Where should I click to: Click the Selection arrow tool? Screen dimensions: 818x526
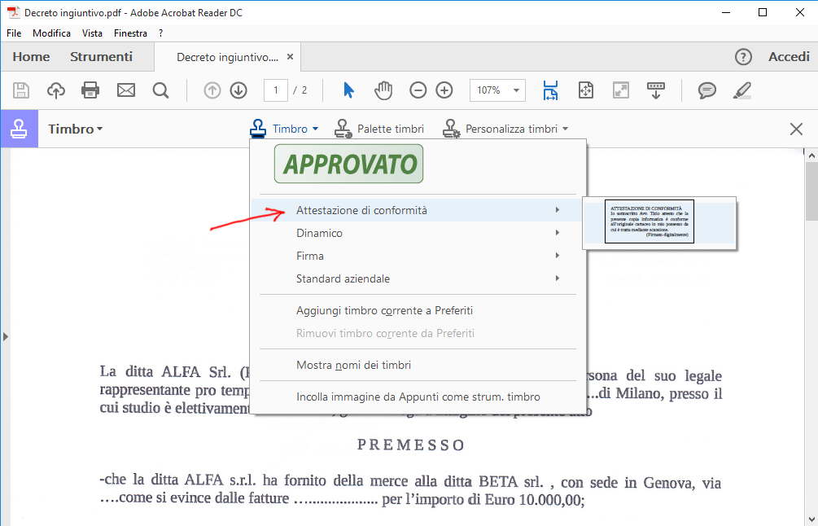click(348, 90)
